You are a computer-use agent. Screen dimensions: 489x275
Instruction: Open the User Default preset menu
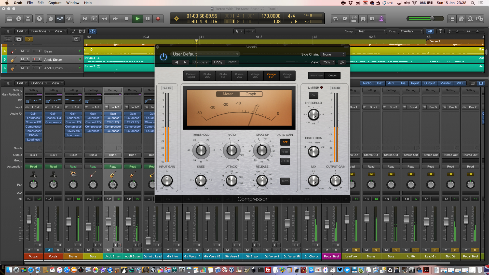point(205,54)
